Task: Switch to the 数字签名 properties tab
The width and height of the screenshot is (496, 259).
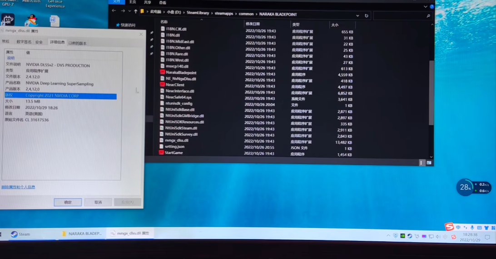Action: (24, 42)
